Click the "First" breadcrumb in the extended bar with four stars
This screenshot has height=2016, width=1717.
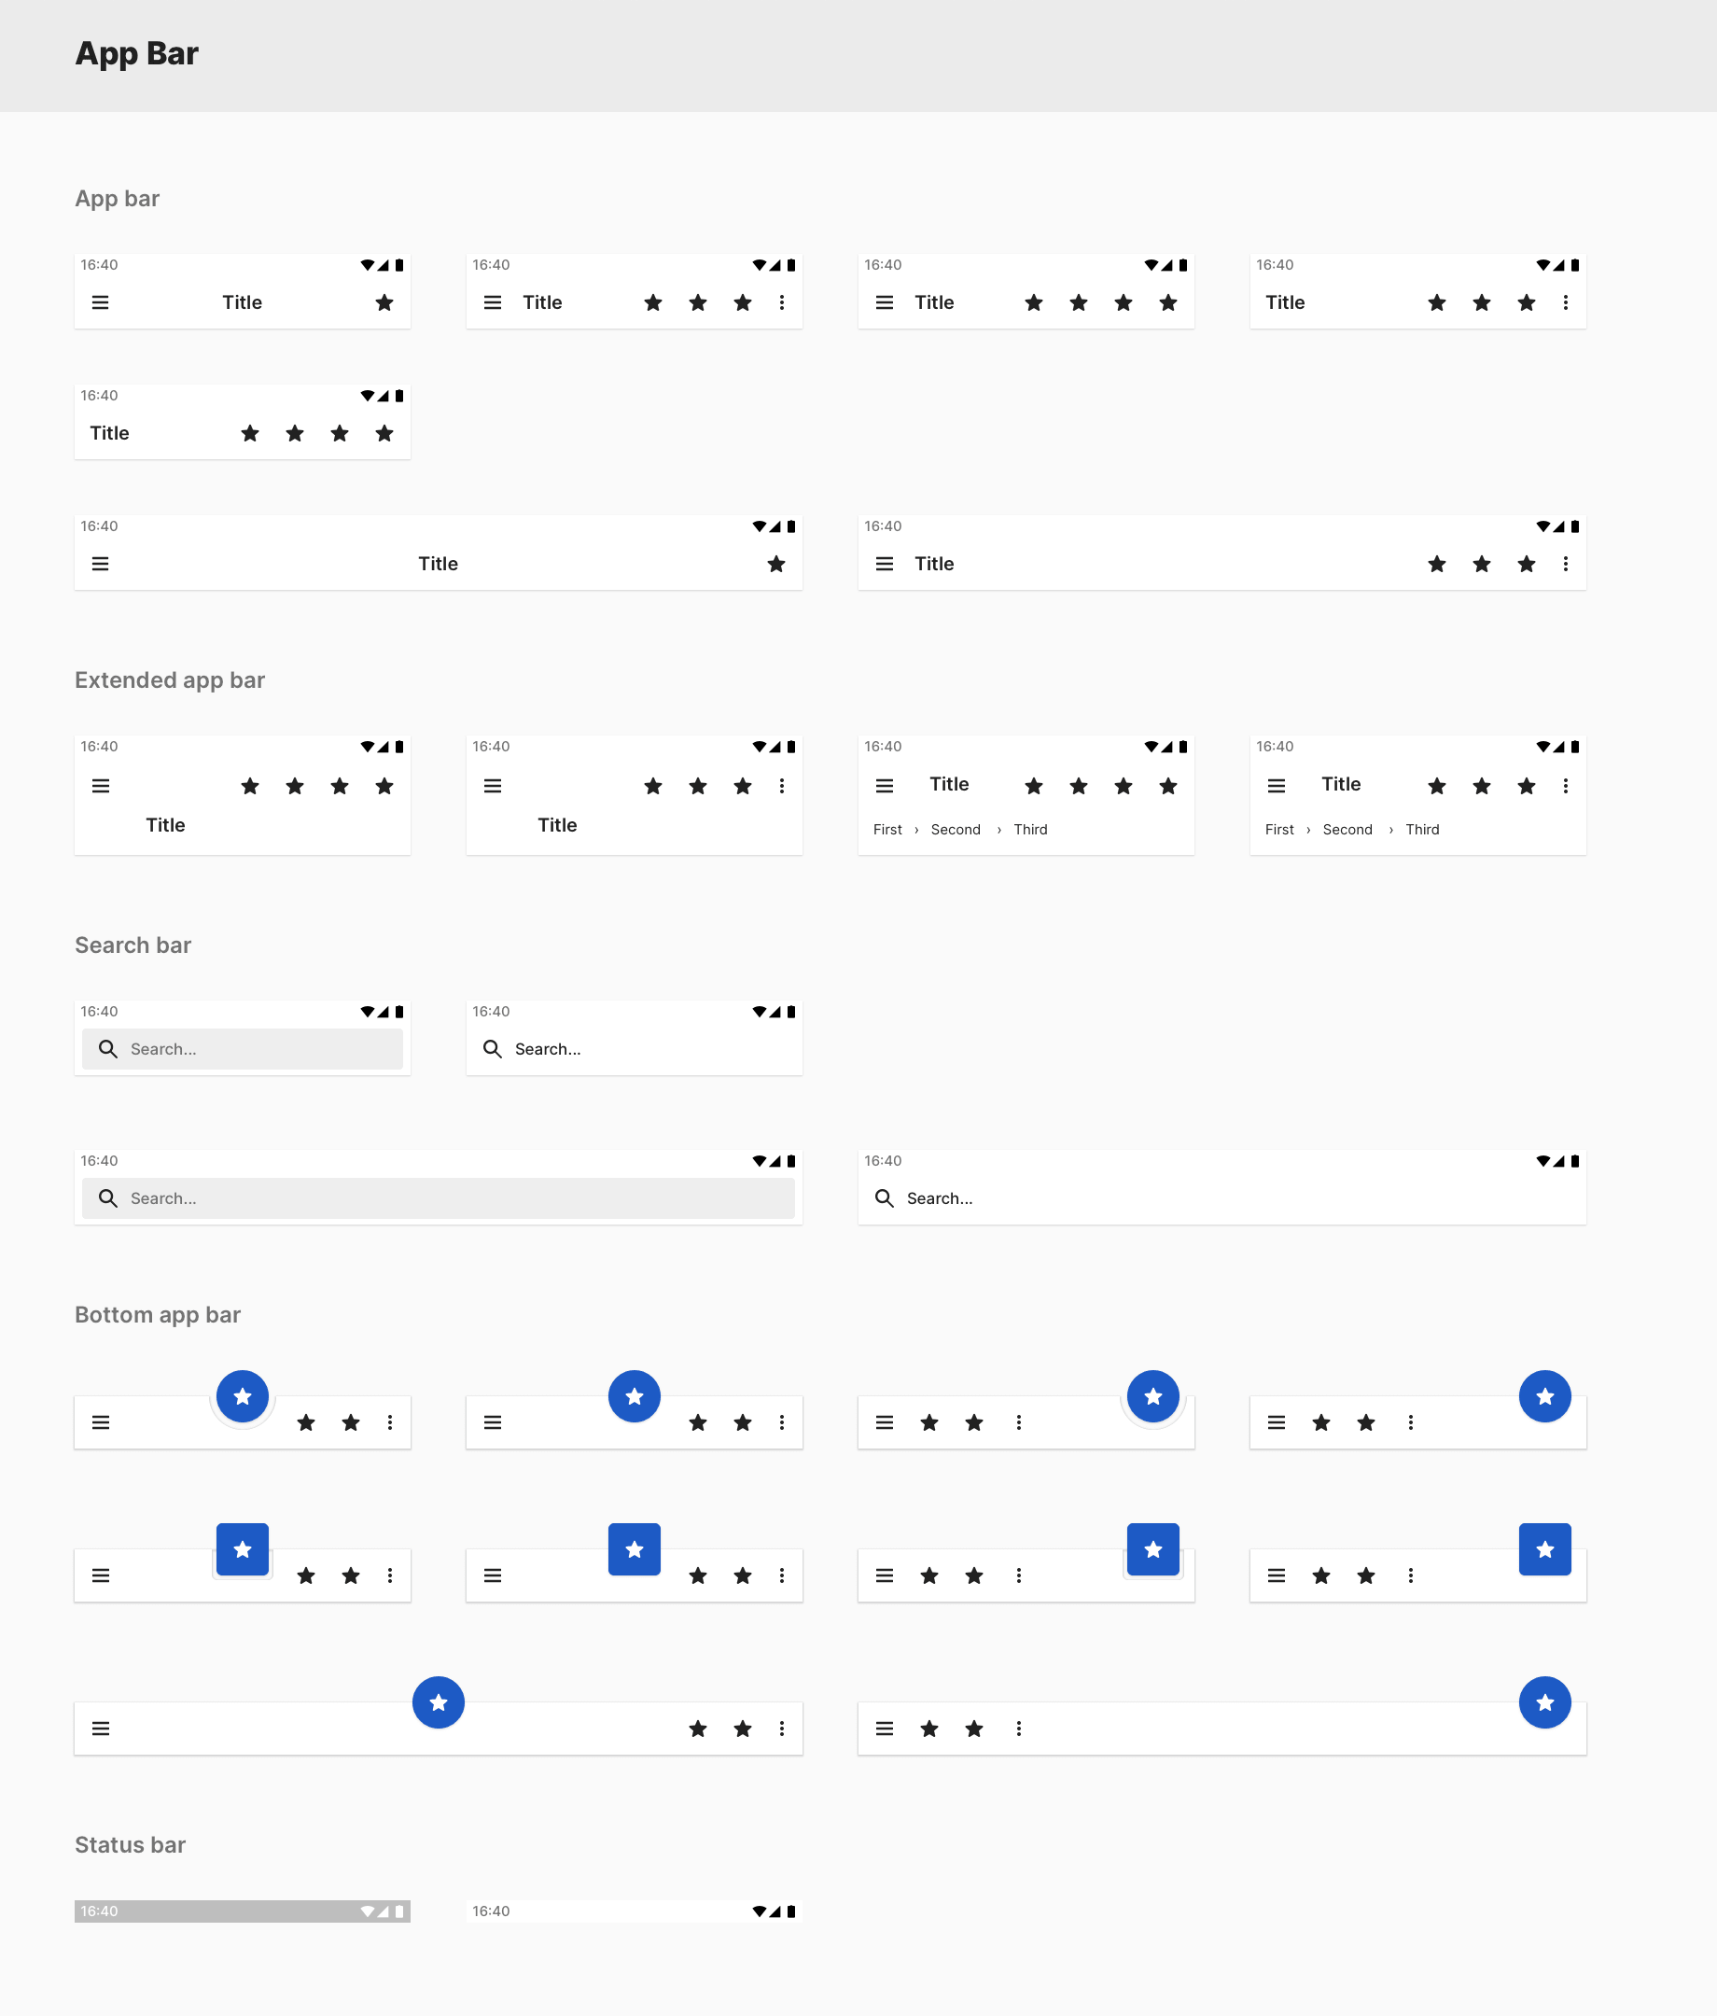coord(887,829)
